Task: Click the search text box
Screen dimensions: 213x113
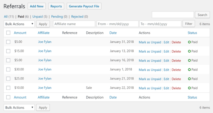Action: [x=173, y=15]
